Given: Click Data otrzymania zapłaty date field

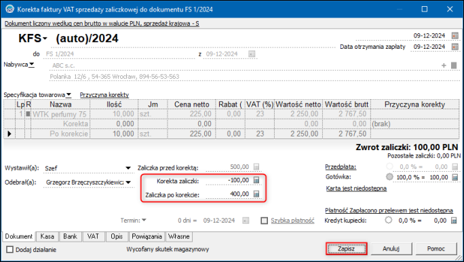Looking at the screenshot, I should [x=429, y=47].
